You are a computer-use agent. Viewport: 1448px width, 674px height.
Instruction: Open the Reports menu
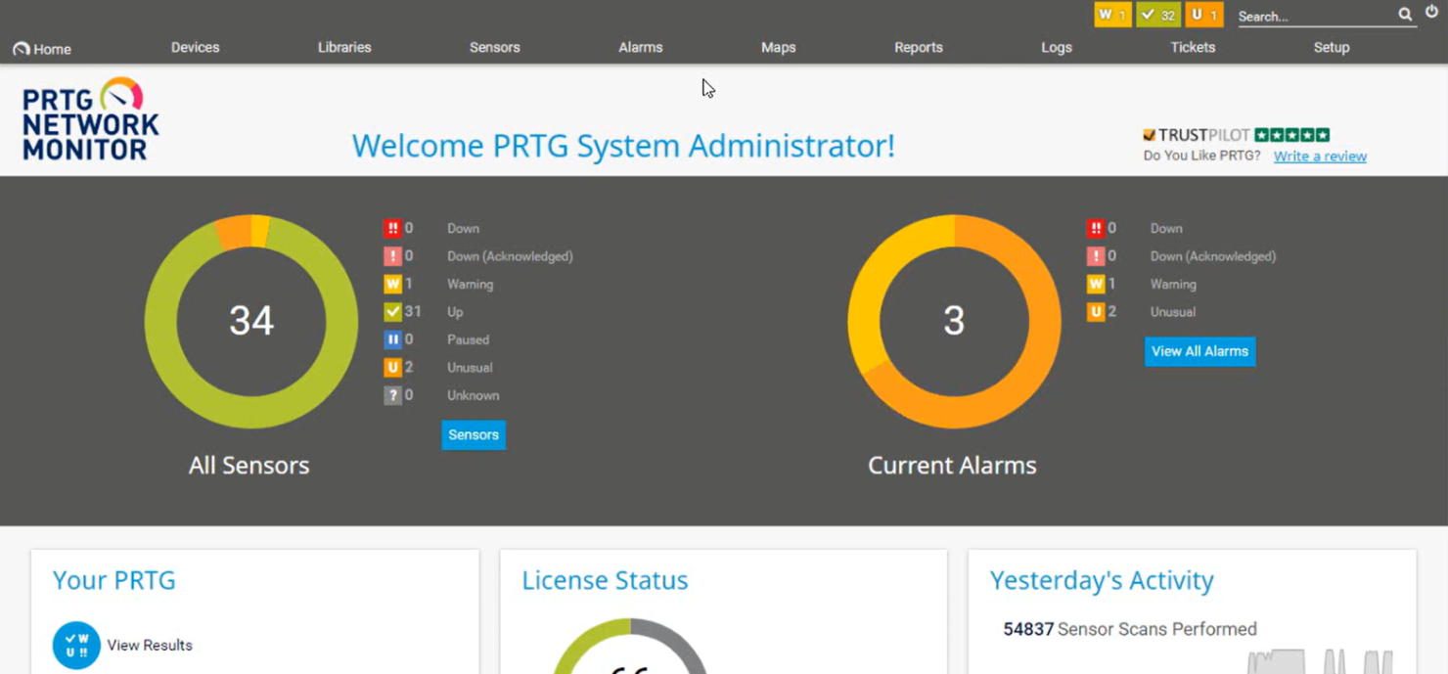pos(918,47)
